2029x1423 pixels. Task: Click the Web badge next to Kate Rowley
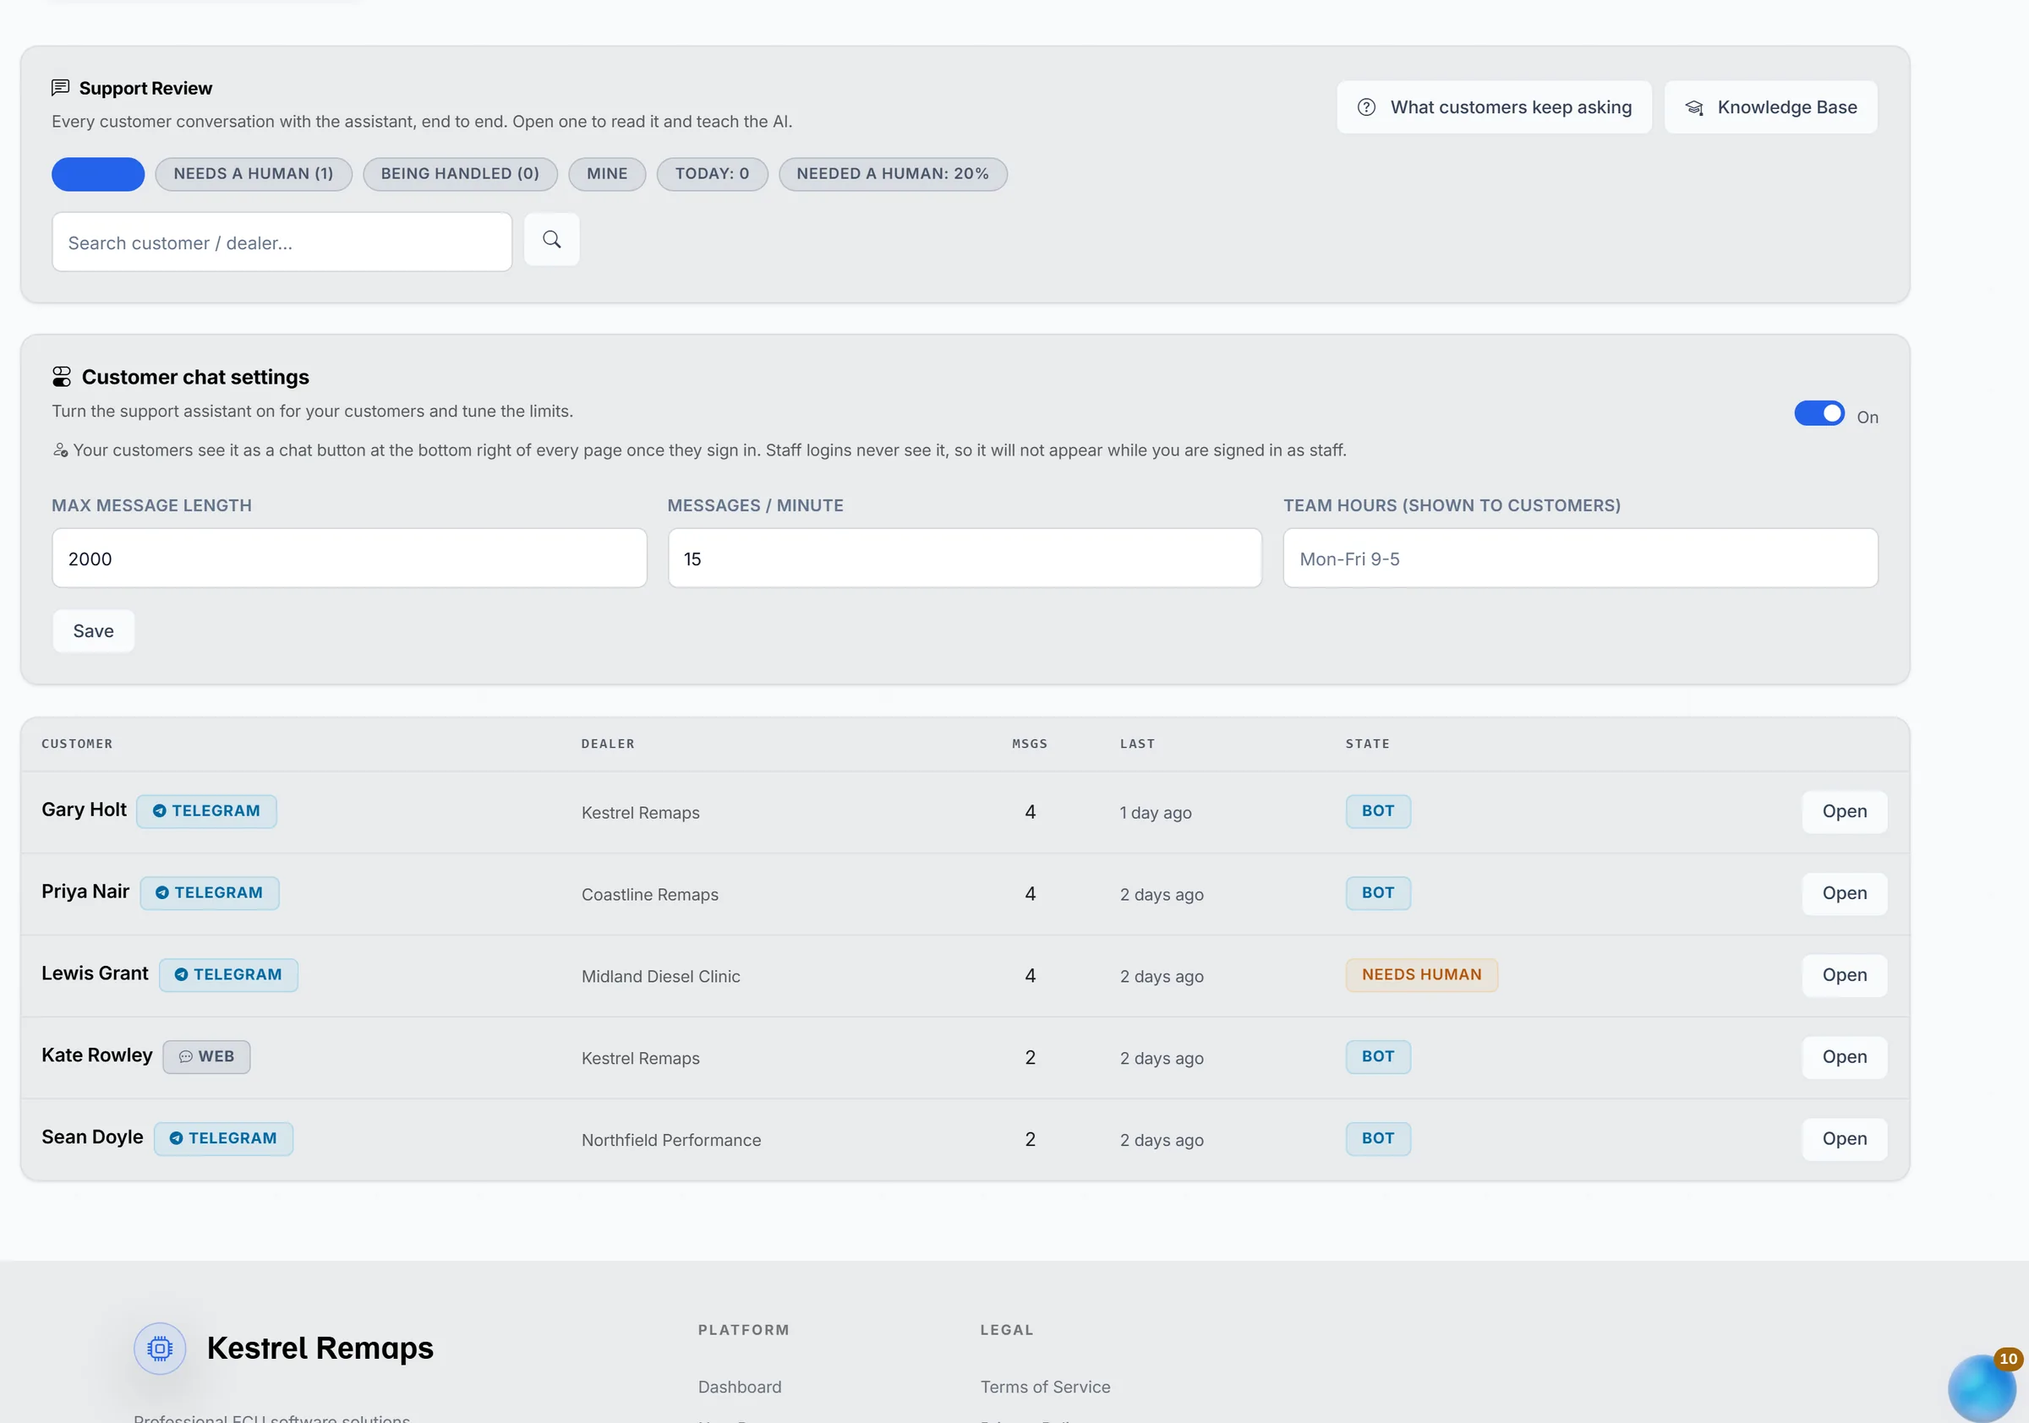coord(207,1057)
